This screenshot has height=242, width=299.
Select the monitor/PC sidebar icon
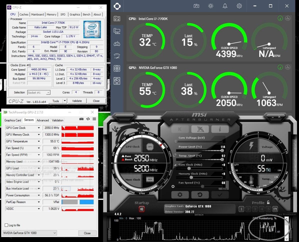[117, 31]
